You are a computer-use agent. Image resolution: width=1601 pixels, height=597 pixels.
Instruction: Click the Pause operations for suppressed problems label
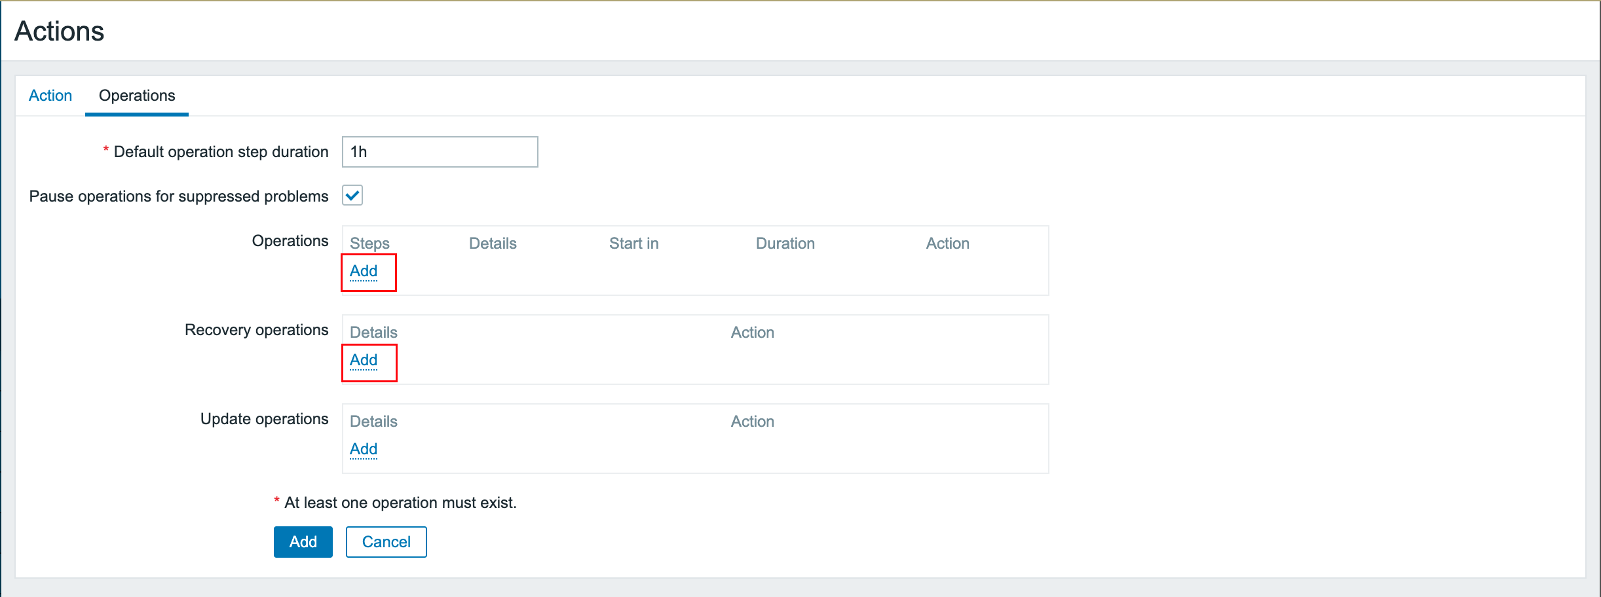point(179,196)
